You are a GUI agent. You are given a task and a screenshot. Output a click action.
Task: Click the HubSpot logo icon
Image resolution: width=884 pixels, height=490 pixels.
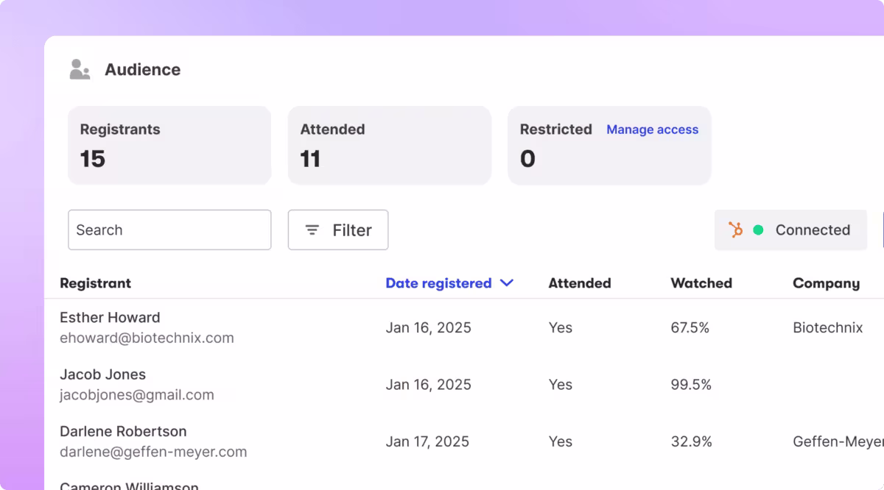tap(735, 230)
